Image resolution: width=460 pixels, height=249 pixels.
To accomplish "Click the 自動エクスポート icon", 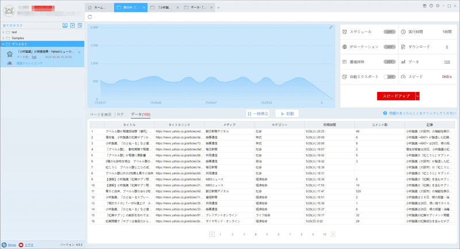I will 344,77.
